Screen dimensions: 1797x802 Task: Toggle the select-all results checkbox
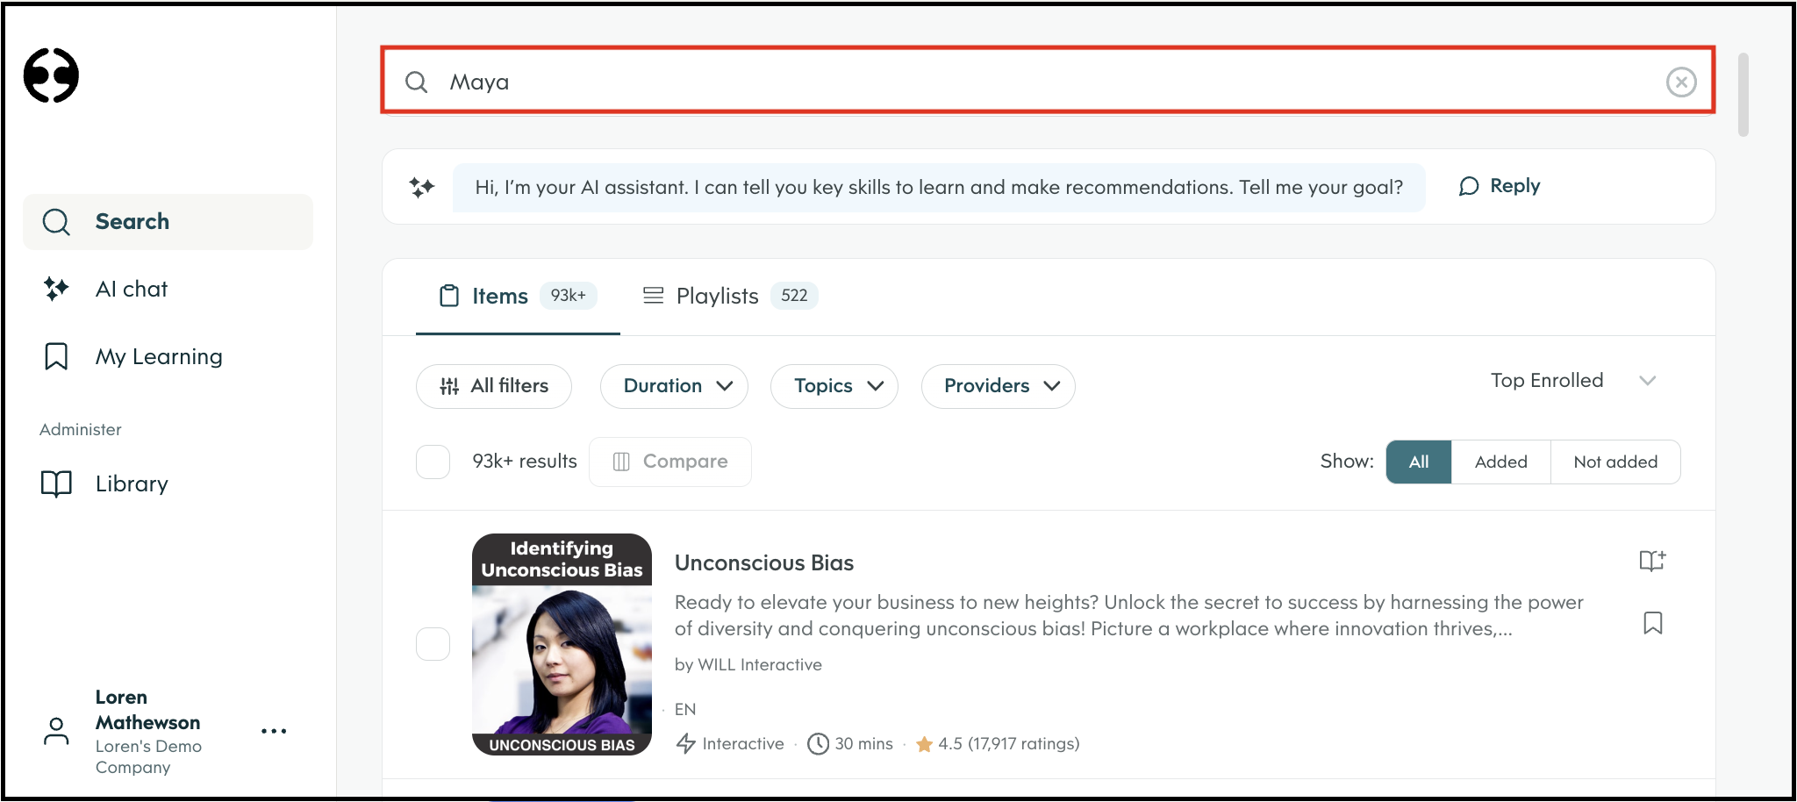[x=433, y=462]
